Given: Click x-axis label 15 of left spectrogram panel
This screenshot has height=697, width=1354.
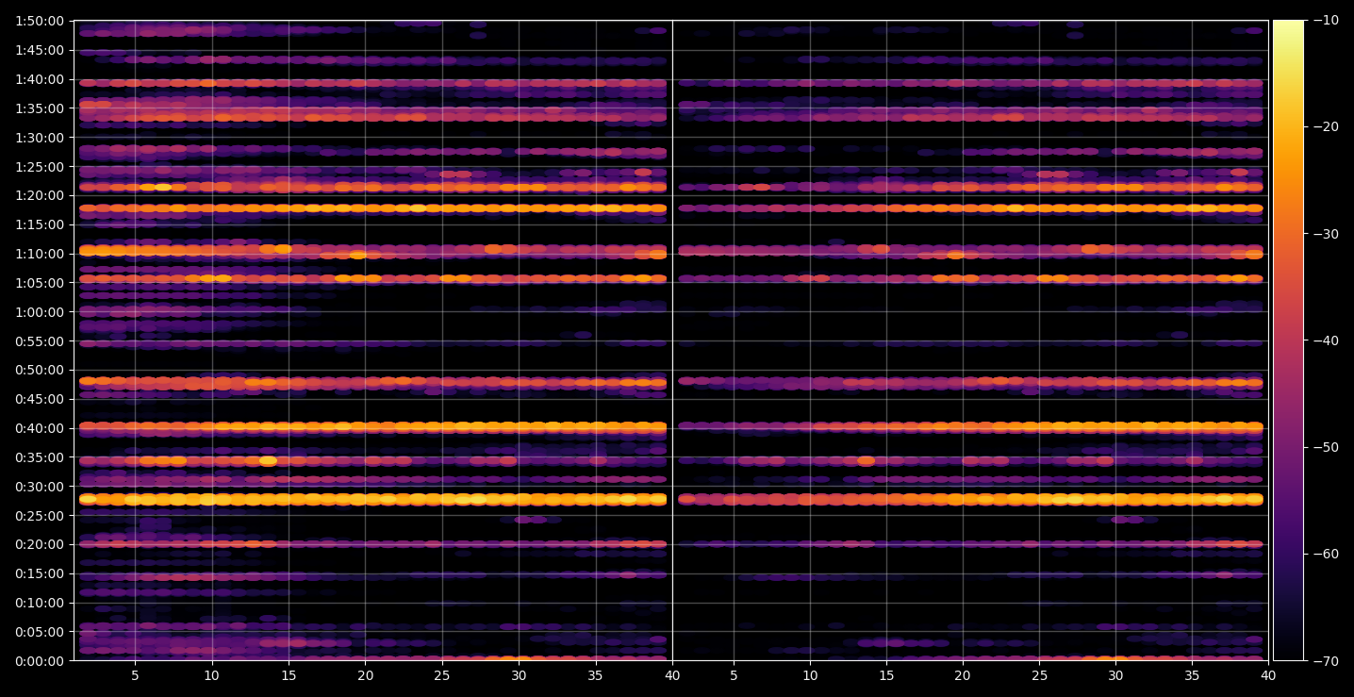Looking at the screenshot, I should (289, 675).
